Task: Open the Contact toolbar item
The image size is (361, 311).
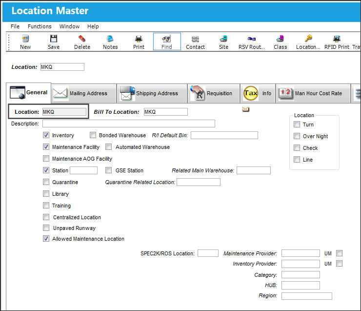Action: [195, 42]
